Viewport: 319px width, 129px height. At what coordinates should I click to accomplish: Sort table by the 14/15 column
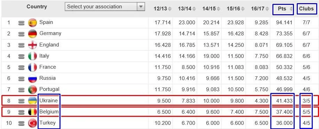point(211,9)
